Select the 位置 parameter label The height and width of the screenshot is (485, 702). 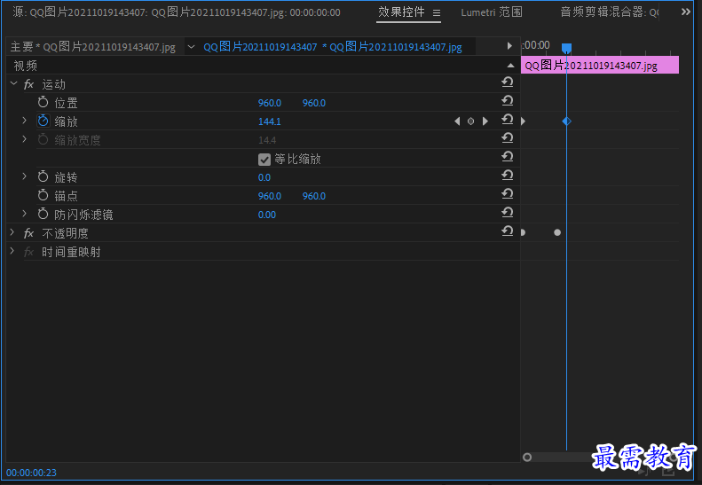tap(67, 103)
